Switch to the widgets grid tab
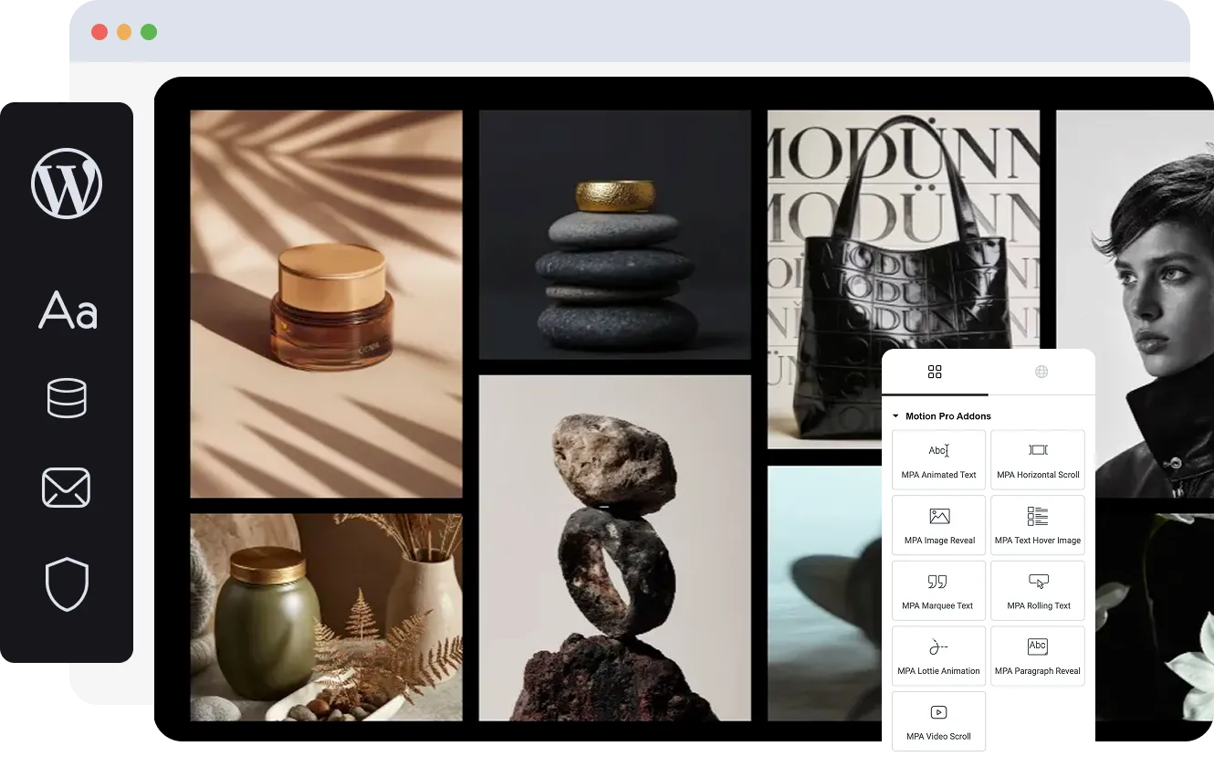 tap(935, 372)
